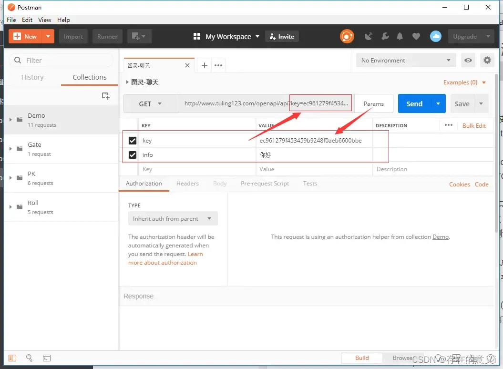Open the Inherit auth from parent dropdown

coord(173,218)
